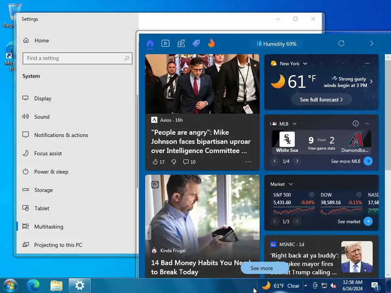Click the Diamondbacks team logo

point(355,139)
